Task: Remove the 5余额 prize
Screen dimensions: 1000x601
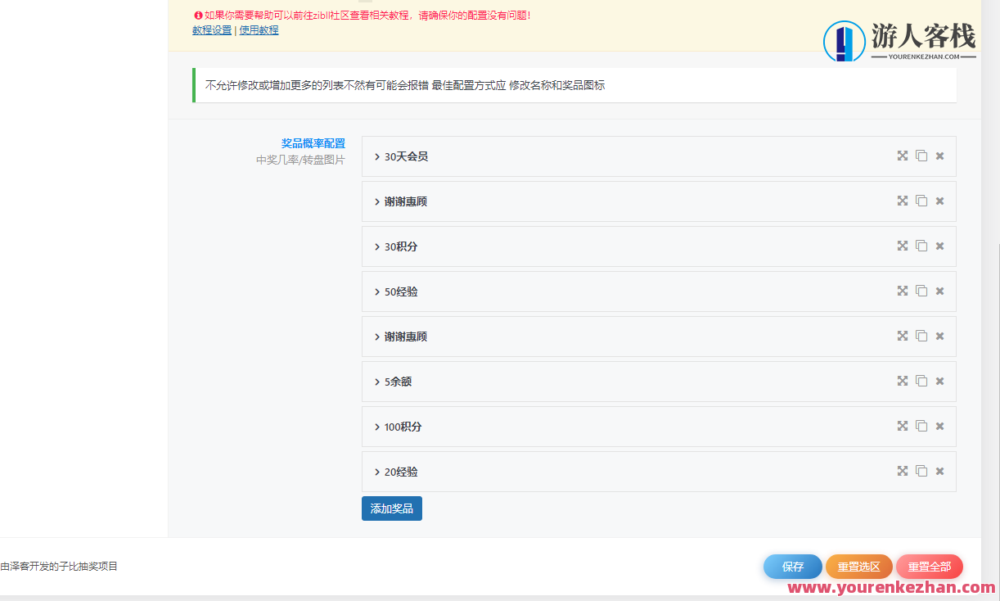Action: click(939, 381)
